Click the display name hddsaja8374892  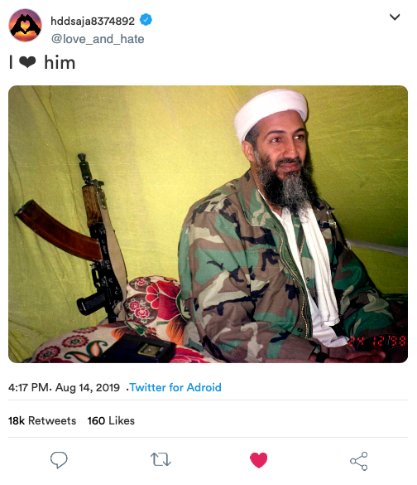[93, 21]
